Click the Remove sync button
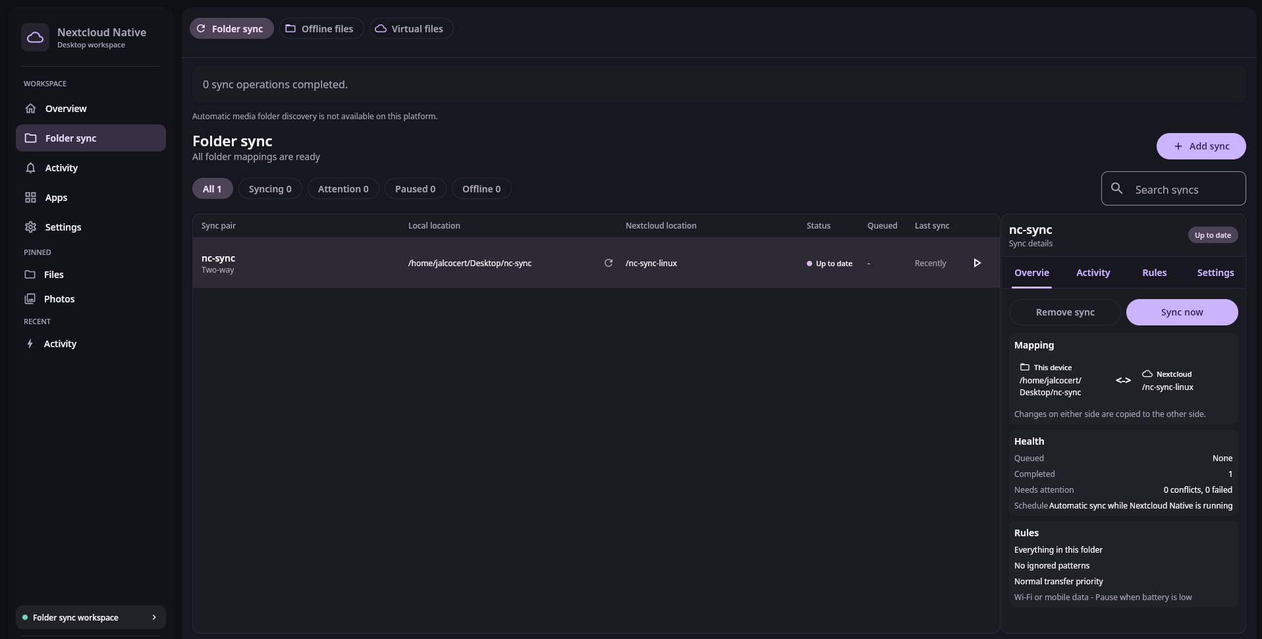 pyautogui.click(x=1065, y=312)
